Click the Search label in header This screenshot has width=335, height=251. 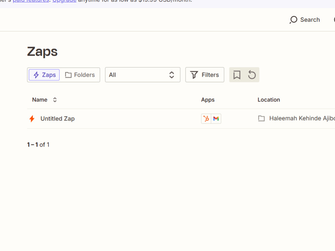point(310,20)
